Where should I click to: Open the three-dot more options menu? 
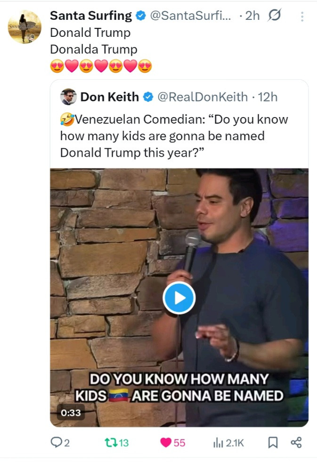click(302, 16)
